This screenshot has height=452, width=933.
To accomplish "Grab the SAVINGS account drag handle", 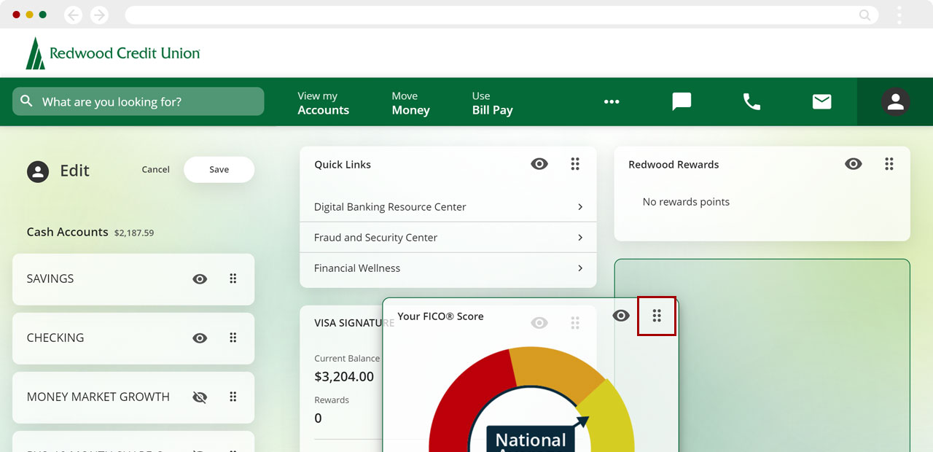I will coord(233,278).
